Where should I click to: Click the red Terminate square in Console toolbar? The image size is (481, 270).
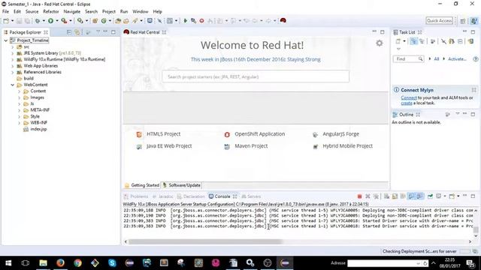tap(359, 196)
